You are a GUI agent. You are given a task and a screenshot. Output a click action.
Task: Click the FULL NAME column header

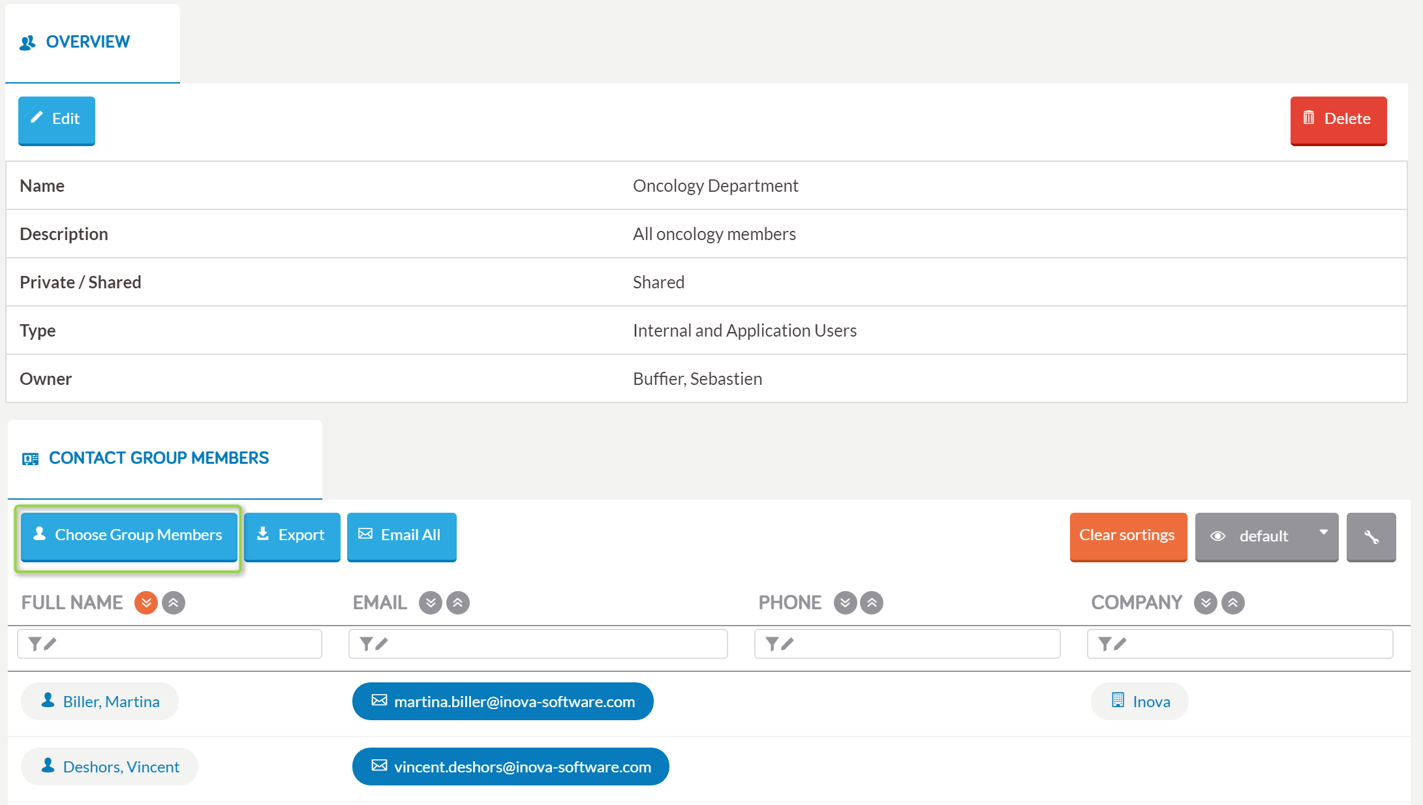point(72,603)
